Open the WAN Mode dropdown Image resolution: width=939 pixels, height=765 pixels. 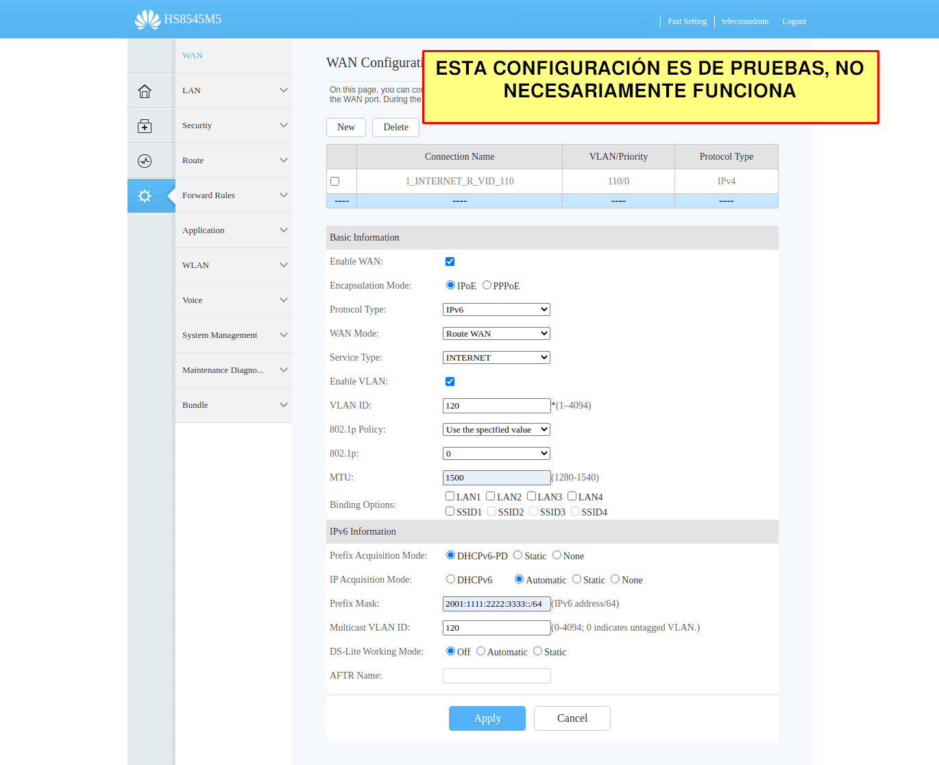(496, 334)
